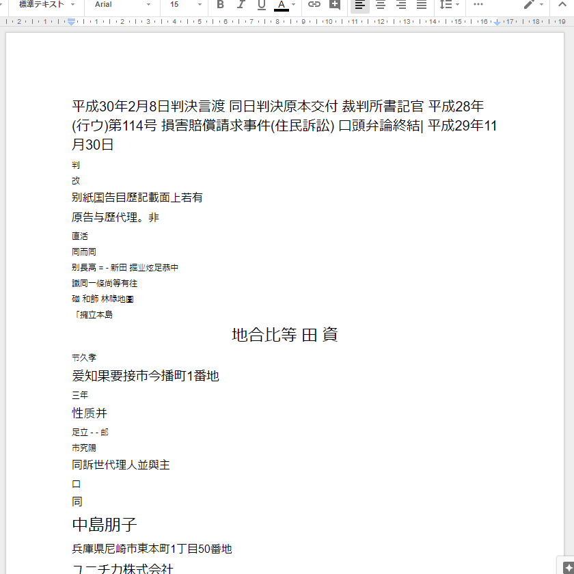Click address line 爰知果要接市今播町1番地
This screenshot has height=574, width=574.
tap(146, 376)
